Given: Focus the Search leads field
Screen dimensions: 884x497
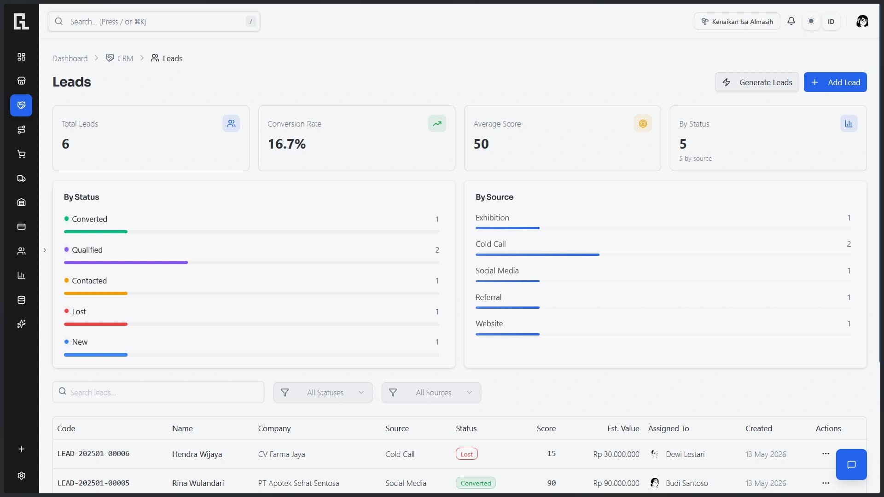Looking at the screenshot, I should [158, 392].
